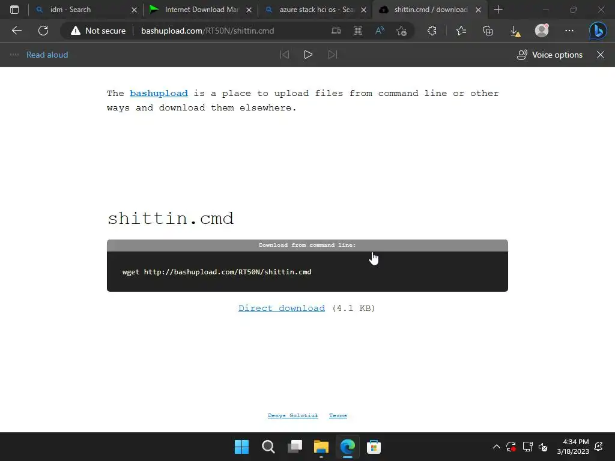Open the clock and date flyout
Screen dimensions: 615x461
(573, 447)
